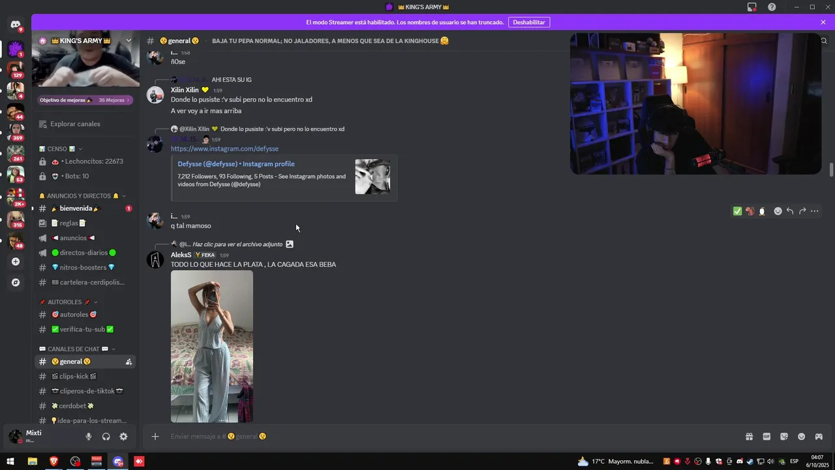The width and height of the screenshot is (835, 470).
Task: Open search icon at top right
Action: tap(824, 40)
